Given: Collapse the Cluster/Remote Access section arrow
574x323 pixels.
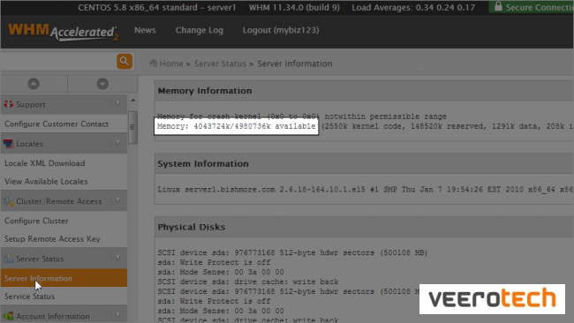Looking at the screenshot, I should (117, 200).
